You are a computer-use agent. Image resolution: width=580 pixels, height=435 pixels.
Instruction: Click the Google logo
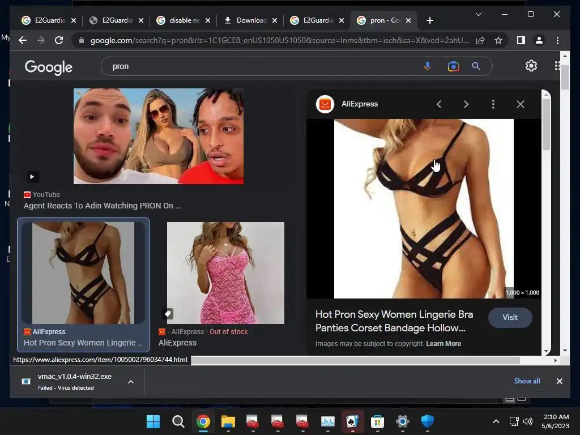pyautogui.click(x=49, y=67)
